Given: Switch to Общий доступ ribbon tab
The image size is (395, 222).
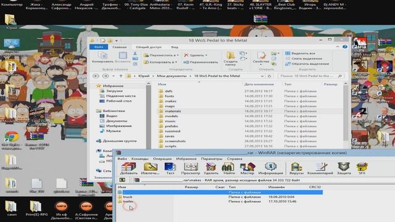Looking at the screenshot, I should coord(149,47).
